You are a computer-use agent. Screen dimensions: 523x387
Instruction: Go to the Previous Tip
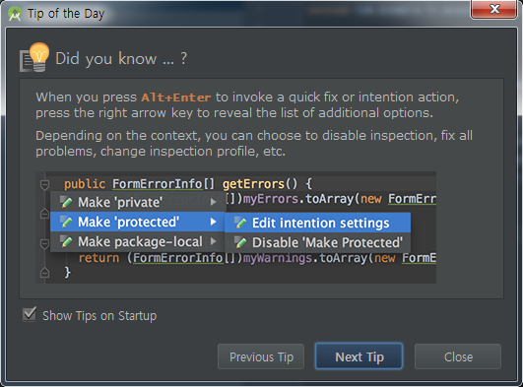coord(261,356)
